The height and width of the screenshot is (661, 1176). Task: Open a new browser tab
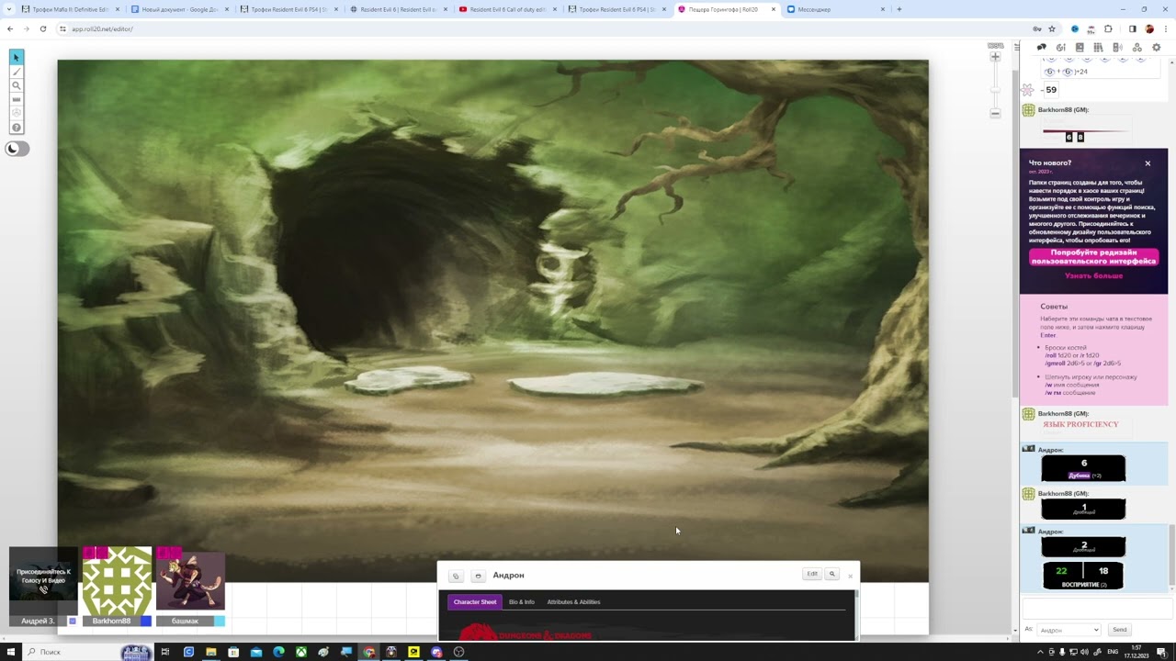(x=899, y=9)
